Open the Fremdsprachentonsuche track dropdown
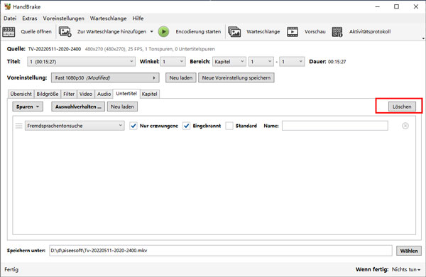This screenshot has height=277, width=426. pos(75,126)
